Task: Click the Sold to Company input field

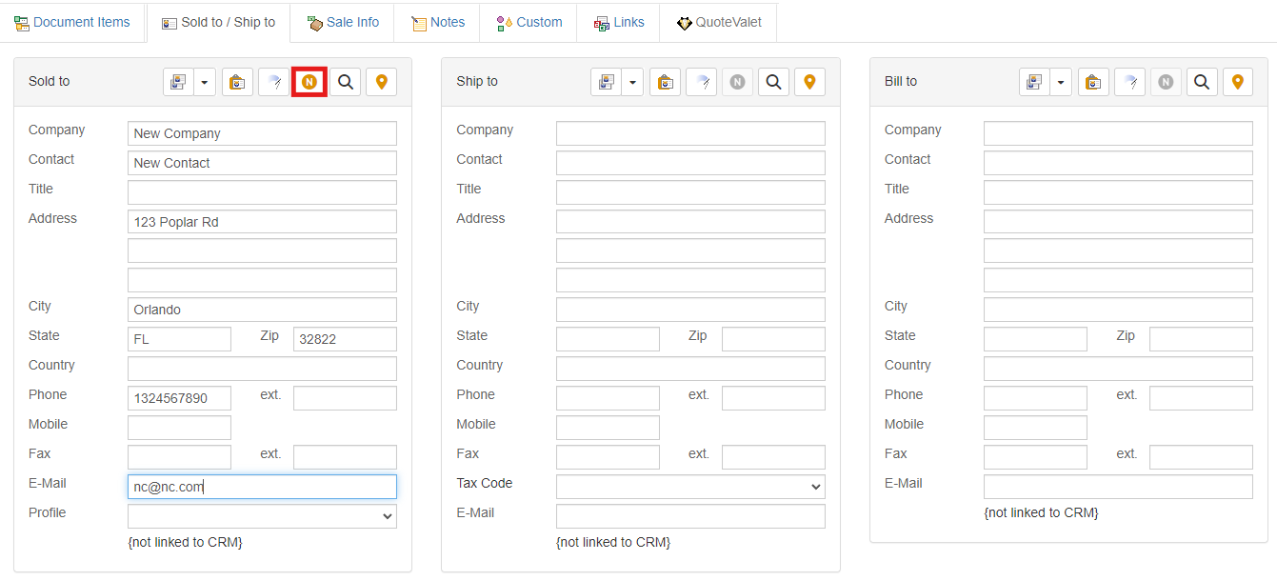Action: (x=262, y=133)
